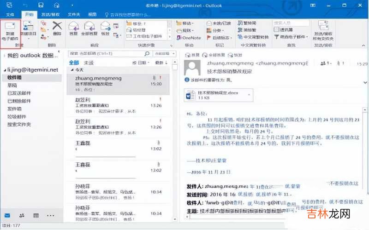Open the date (日期) sort dropdown
Screen dimensions: 369x230
(141, 63)
